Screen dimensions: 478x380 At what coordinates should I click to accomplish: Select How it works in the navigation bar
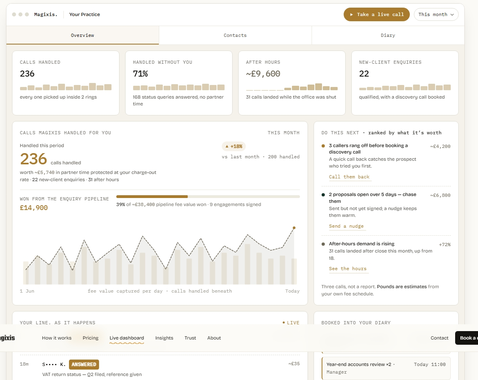click(57, 338)
